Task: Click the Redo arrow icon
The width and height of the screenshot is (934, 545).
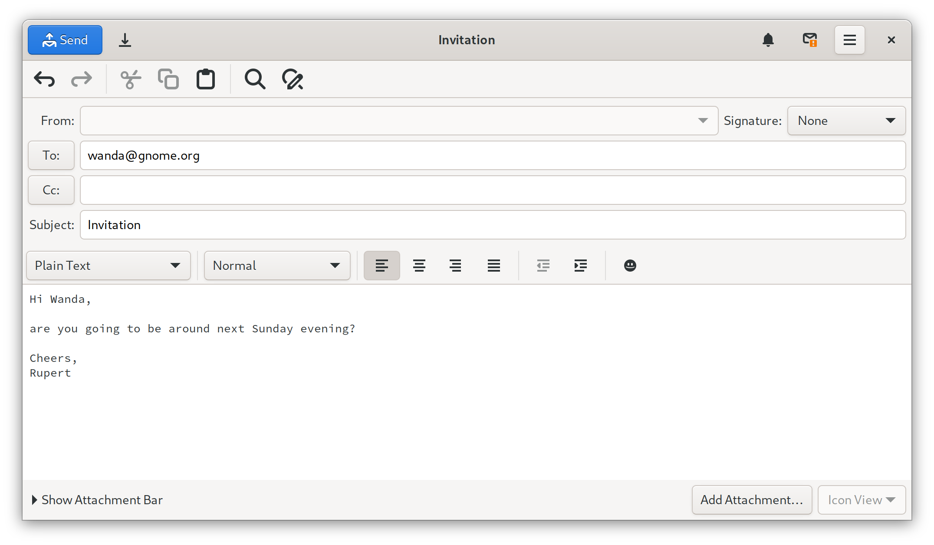Action: [x=82, y=79]
